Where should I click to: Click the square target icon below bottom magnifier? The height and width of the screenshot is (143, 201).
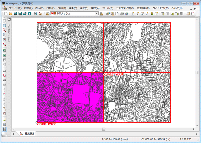(4, 113)
